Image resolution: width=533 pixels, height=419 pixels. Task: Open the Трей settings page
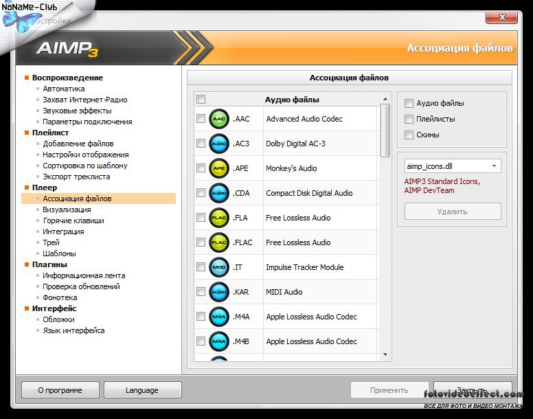51,242
